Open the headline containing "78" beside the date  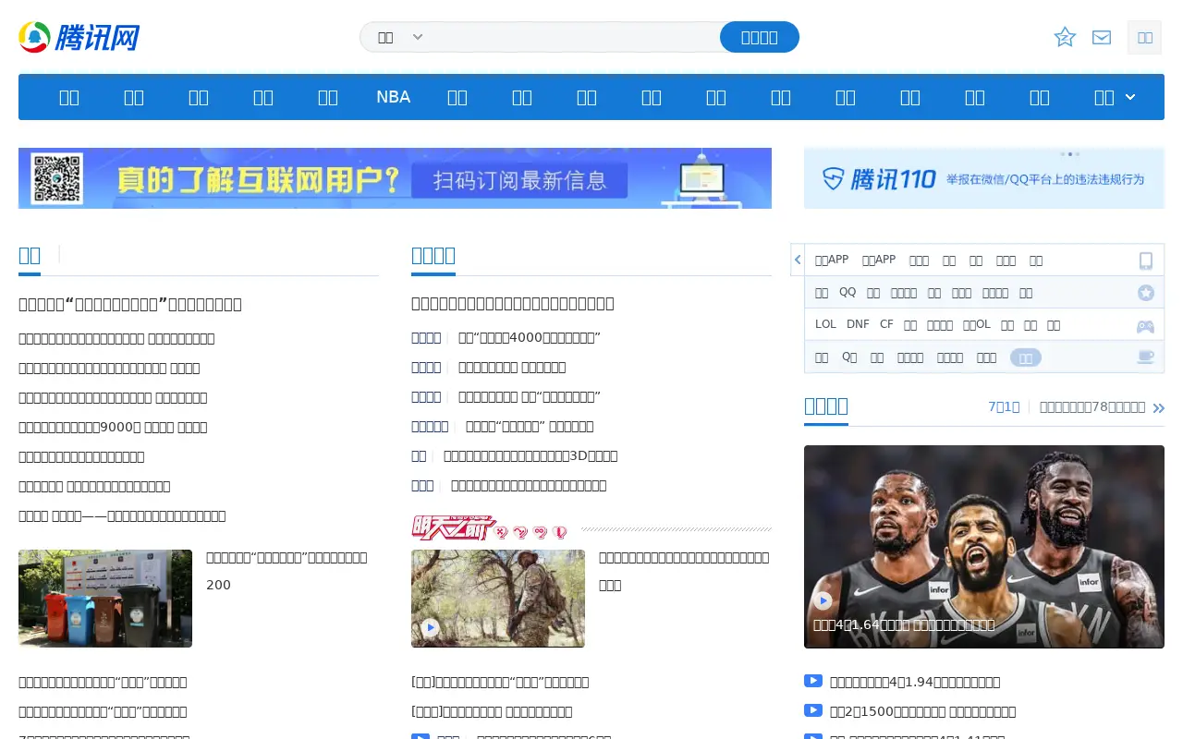pyautogui.click(x=1092, y=406)
